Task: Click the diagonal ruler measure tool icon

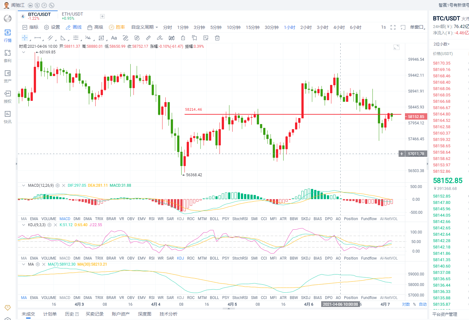Action: (x=148, y=38)
